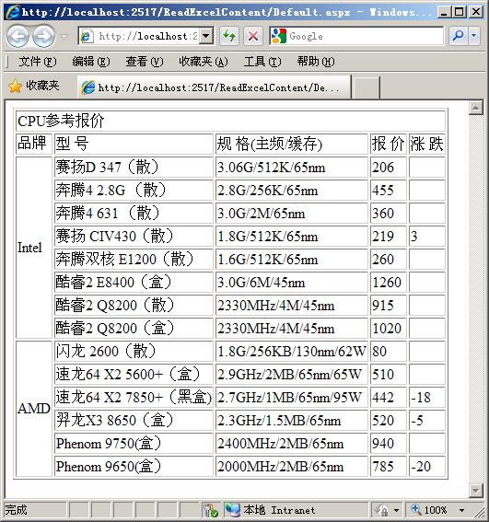This screenshot has height=522, width=489.
Task: Click the 收藏夹 favorites star button
Action: [34, 87]
